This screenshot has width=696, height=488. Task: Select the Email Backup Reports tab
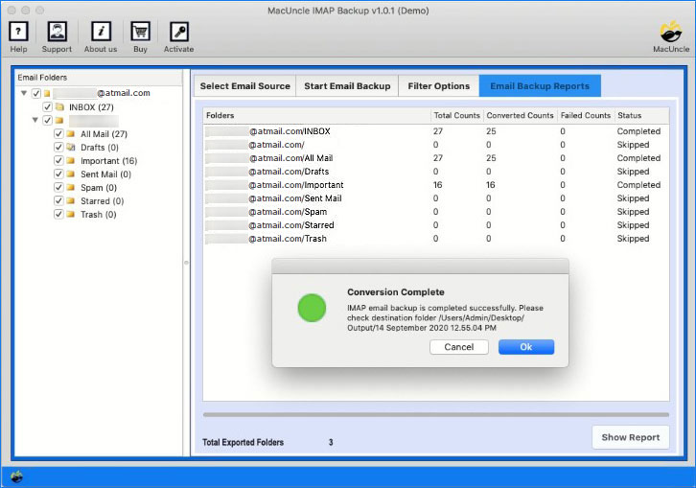[540, 86]
